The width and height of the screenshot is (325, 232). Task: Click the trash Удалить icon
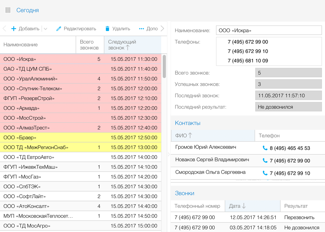coord(107,29)
